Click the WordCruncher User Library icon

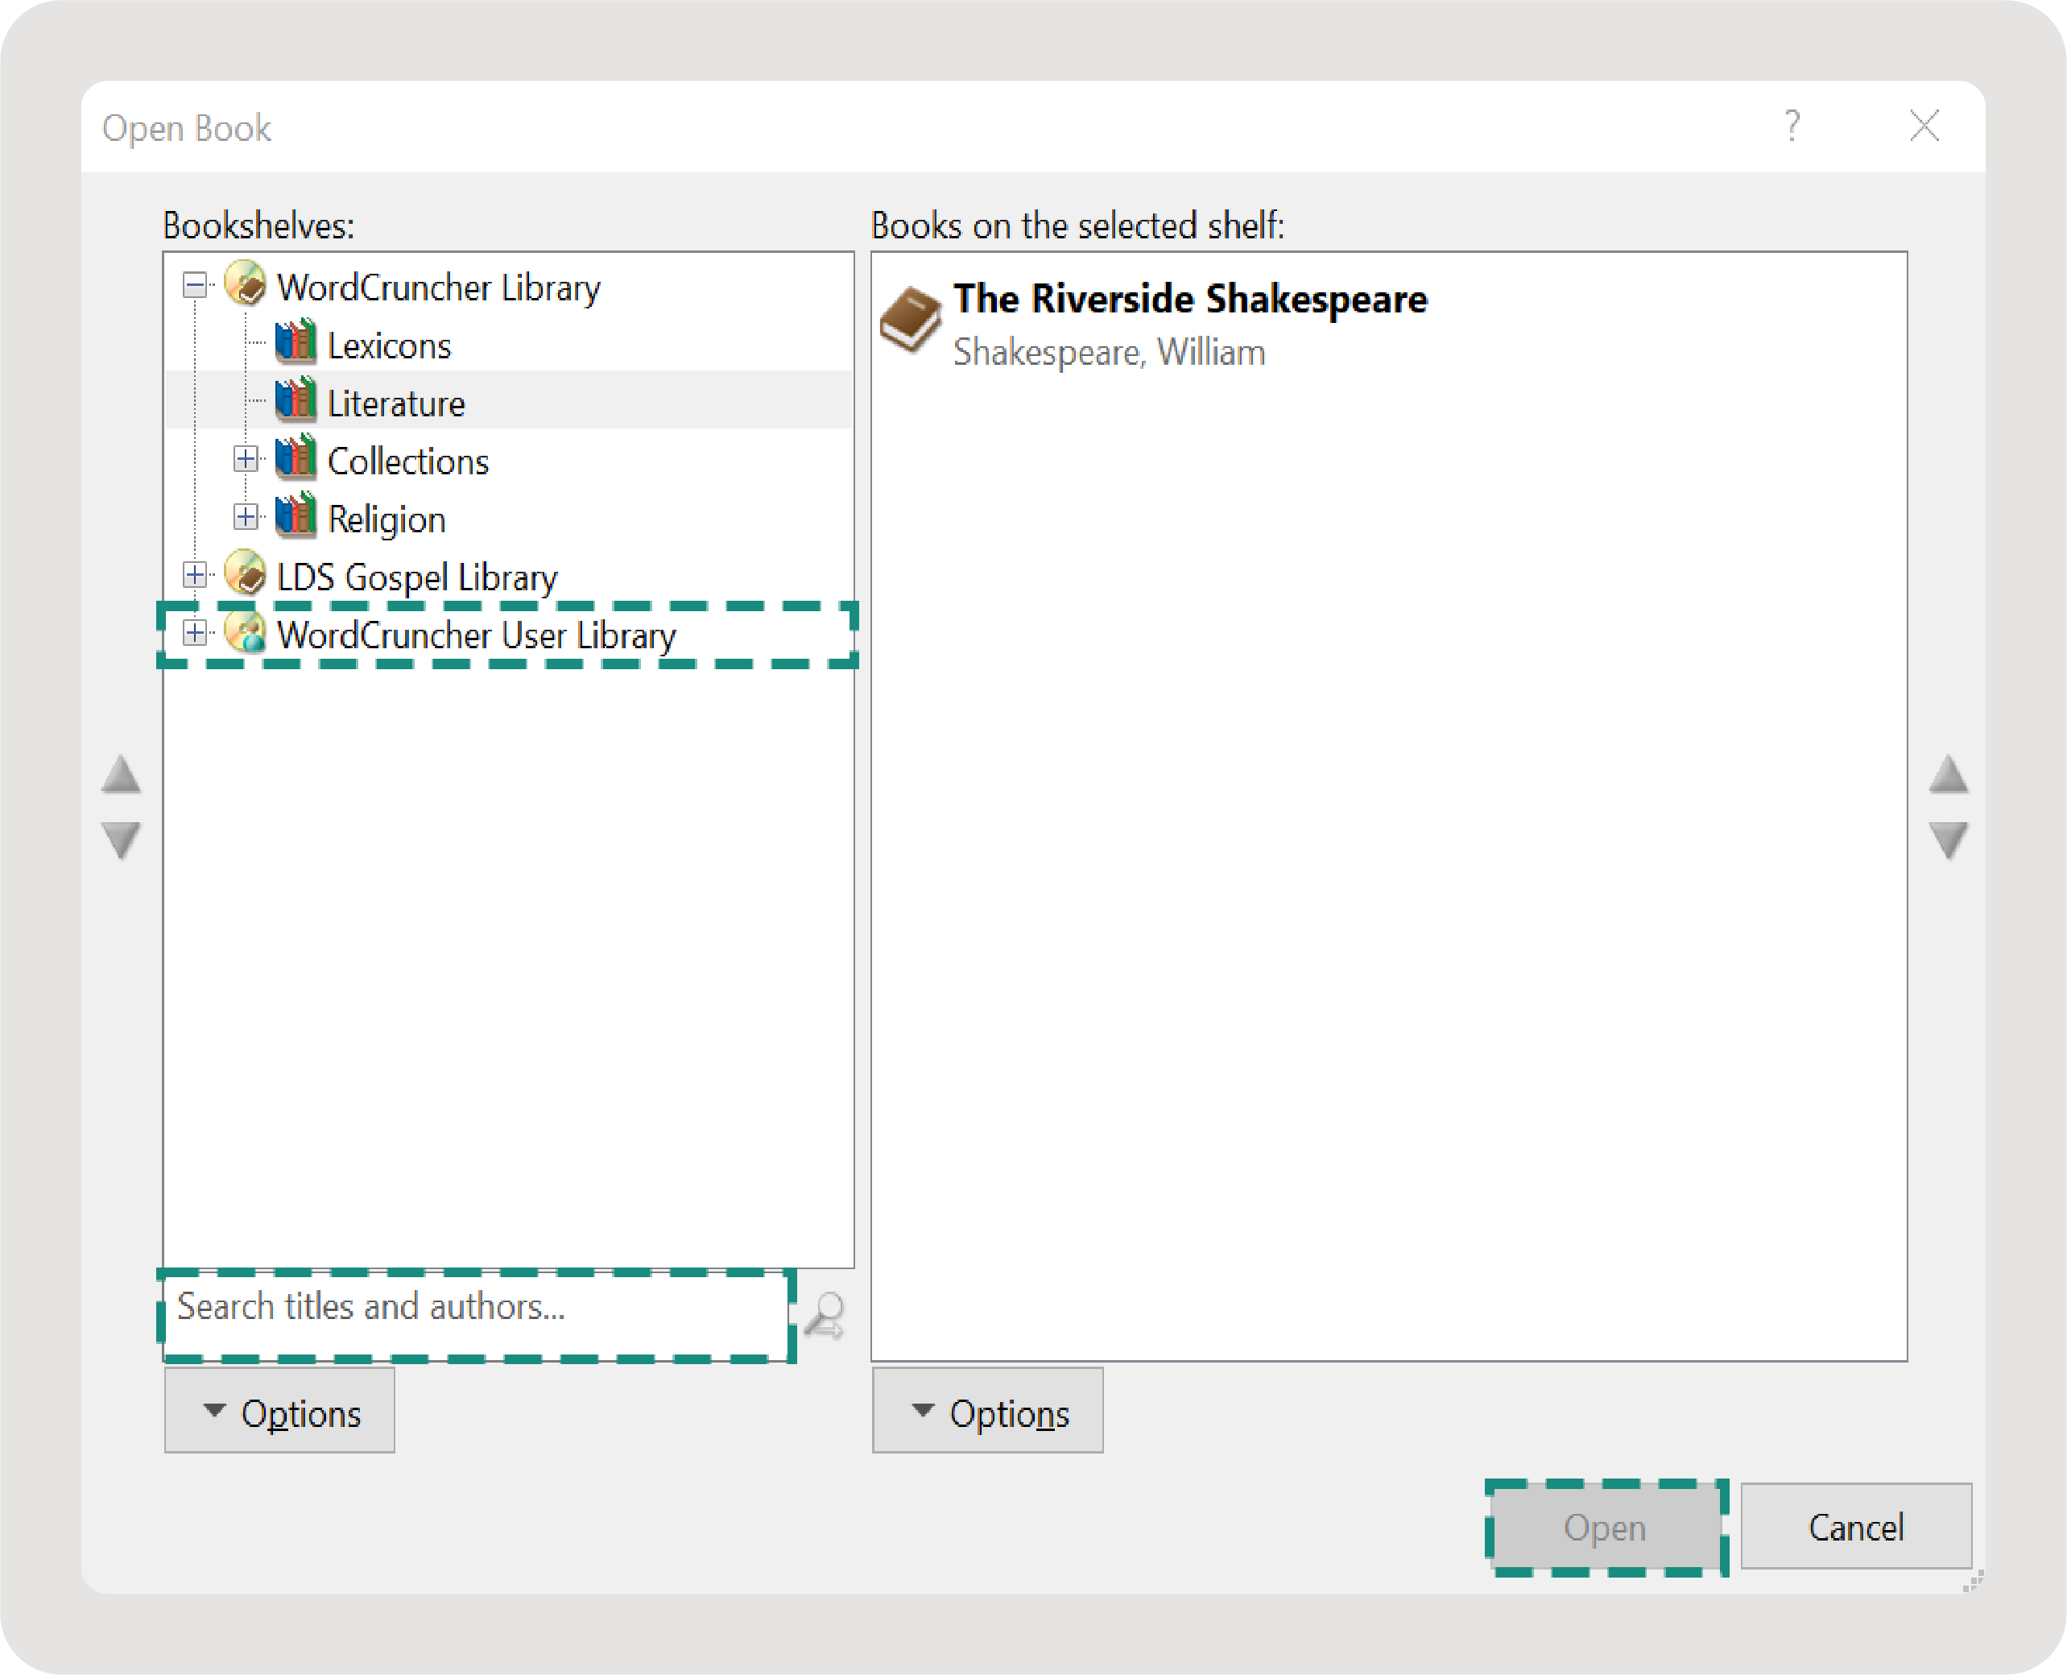pos(245,633)
